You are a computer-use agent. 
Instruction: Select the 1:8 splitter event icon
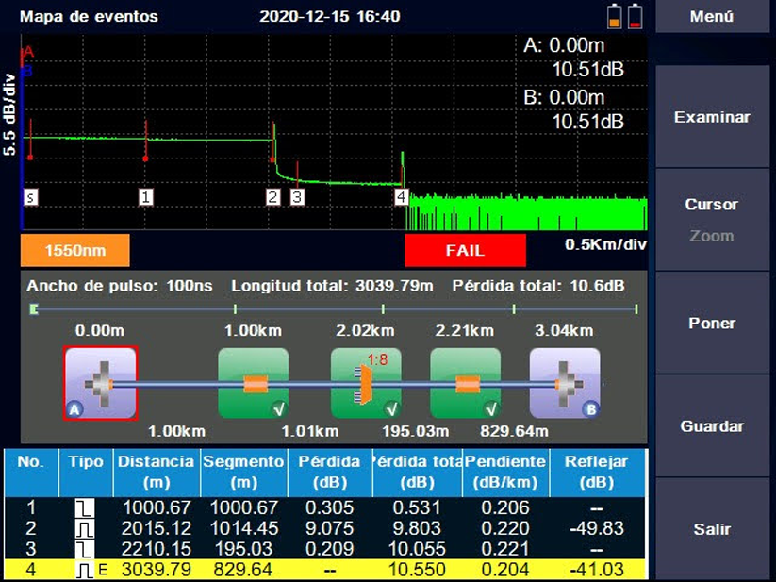365,383
